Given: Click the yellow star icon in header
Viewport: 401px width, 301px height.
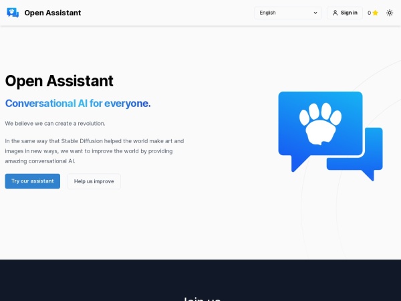Looking at the screenshot, I should point(375,13).
